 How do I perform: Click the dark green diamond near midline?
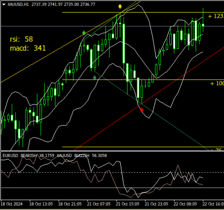pyautogui.click(x=95, y=77)
